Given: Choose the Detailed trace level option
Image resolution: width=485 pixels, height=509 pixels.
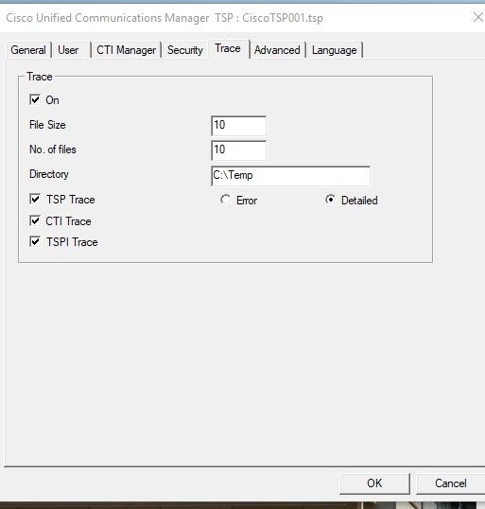Looking at the screenshot, I should (330, 200).
